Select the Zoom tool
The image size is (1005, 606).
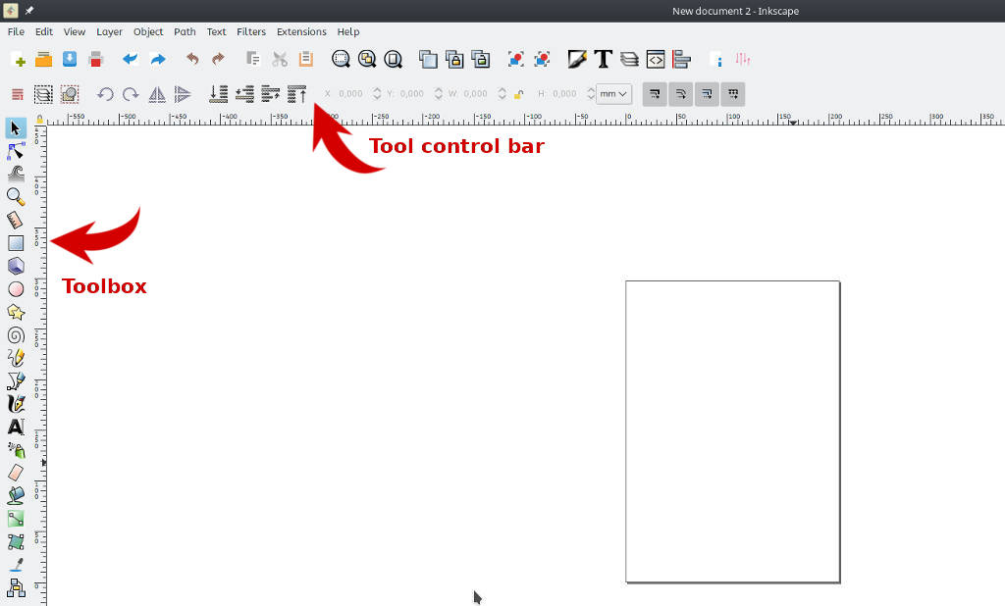pyautogui.click(x=14, y=196)
